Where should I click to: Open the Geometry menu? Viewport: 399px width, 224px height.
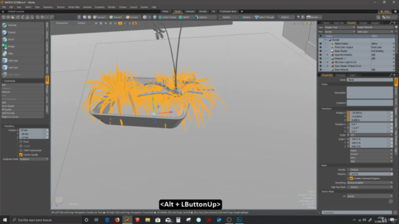click(x=48, y=7)
